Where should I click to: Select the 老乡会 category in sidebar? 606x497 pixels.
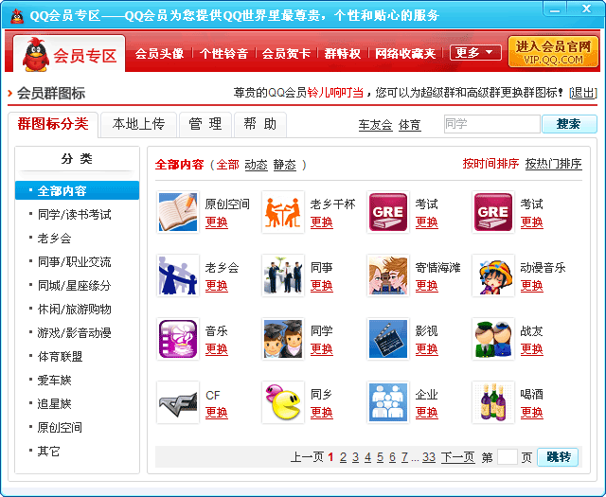(55, 238)
